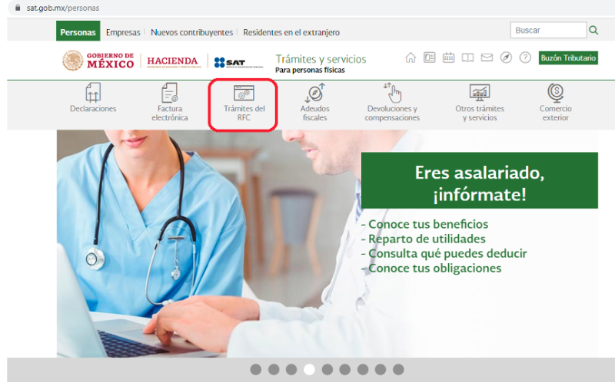
Task: Go to first carousel slide dot
Action: click(x=256, y=370)
